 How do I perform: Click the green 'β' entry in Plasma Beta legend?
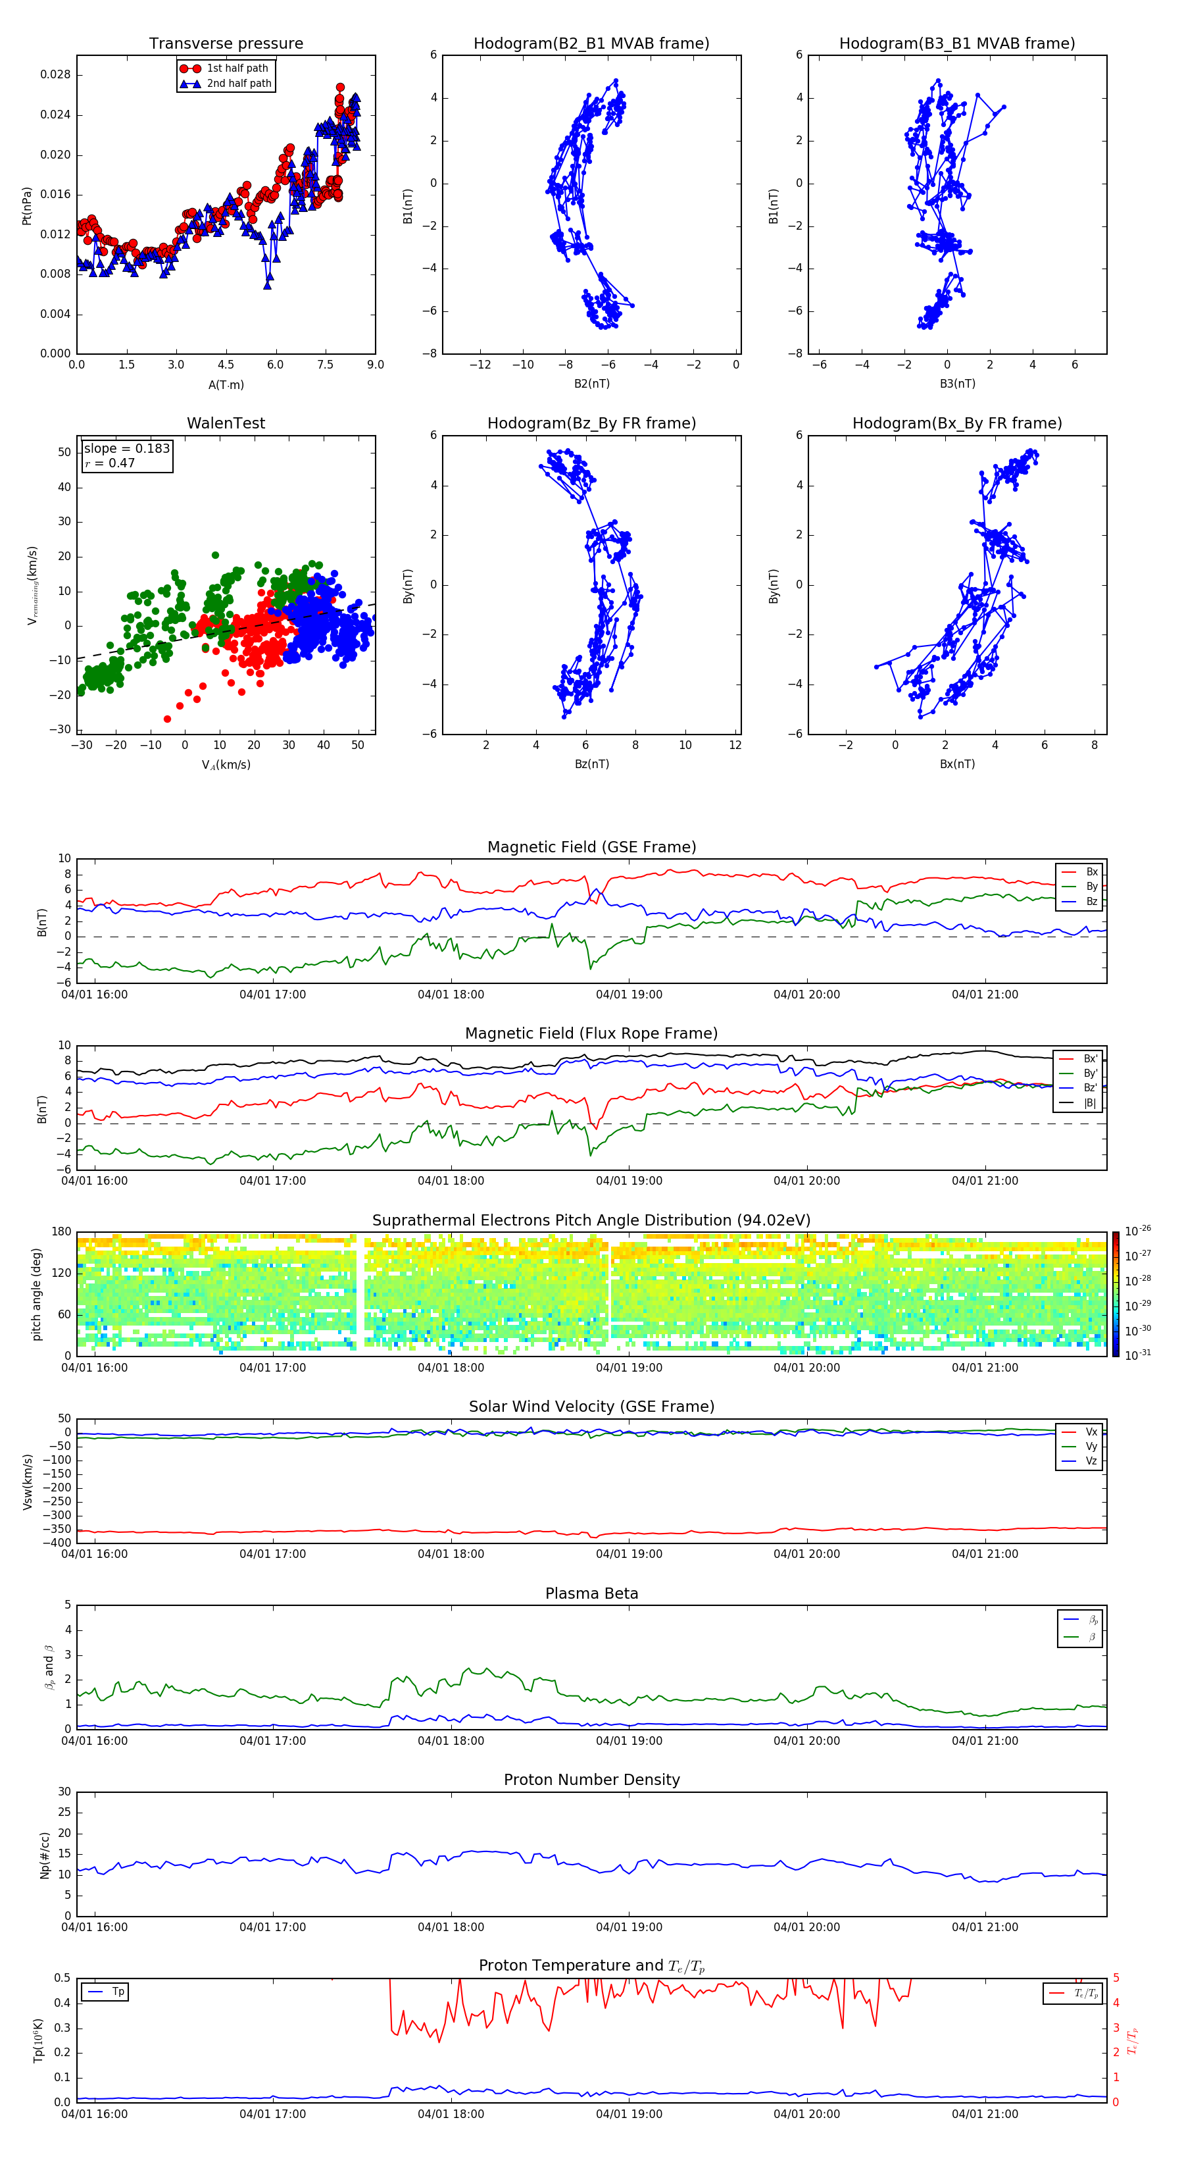1081,1637
